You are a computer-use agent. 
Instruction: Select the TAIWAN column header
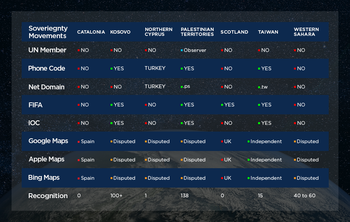(x=268, y=32)
